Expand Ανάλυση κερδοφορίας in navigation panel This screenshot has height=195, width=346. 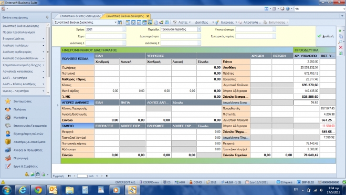click(43, 52)
